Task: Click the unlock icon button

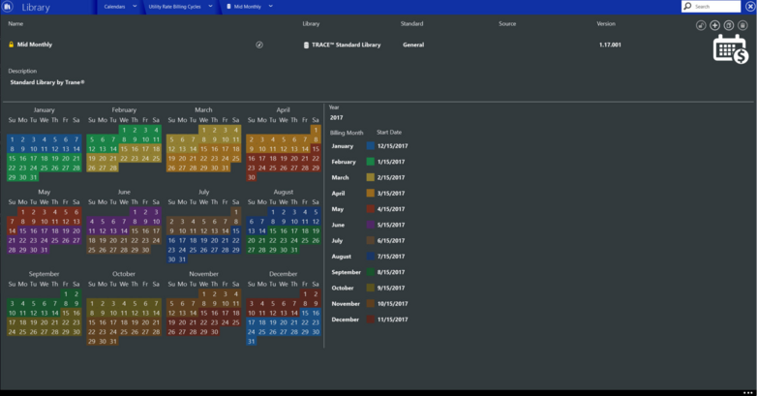Action: (701, 25)
